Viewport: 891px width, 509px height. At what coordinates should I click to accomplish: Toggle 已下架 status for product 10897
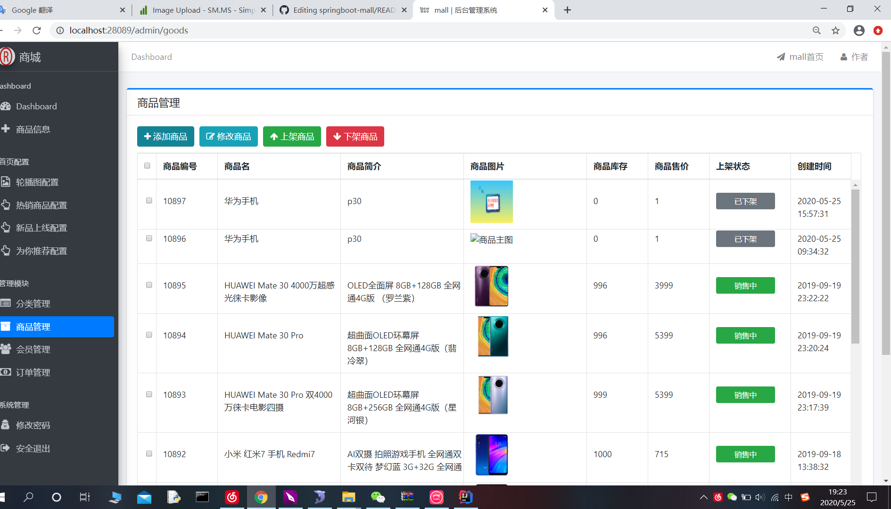[745, 201]
